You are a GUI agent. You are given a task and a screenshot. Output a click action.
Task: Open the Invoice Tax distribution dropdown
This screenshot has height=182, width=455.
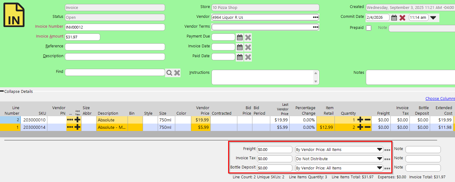[x=379, y=159]
